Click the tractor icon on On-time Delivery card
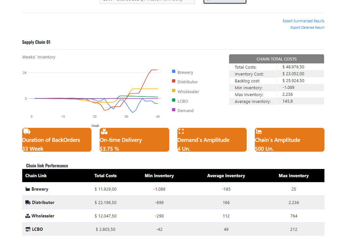Screen dimensions: 346x238 pyautogui.click(x=104, y=131)
